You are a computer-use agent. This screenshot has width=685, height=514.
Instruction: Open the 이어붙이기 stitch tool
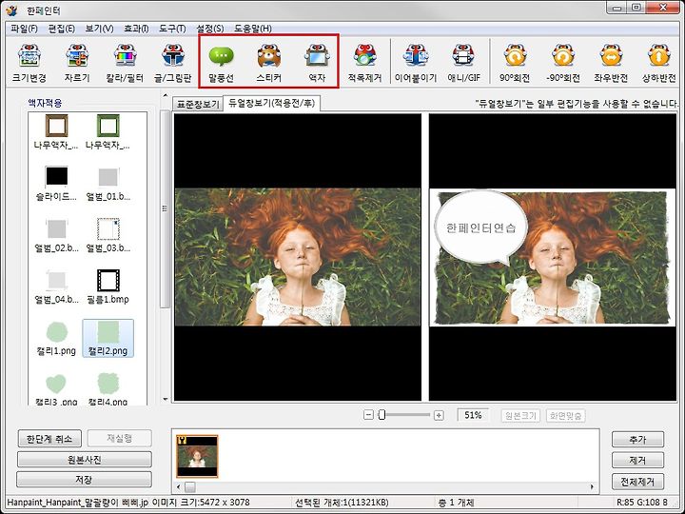[x=416, y=64]
